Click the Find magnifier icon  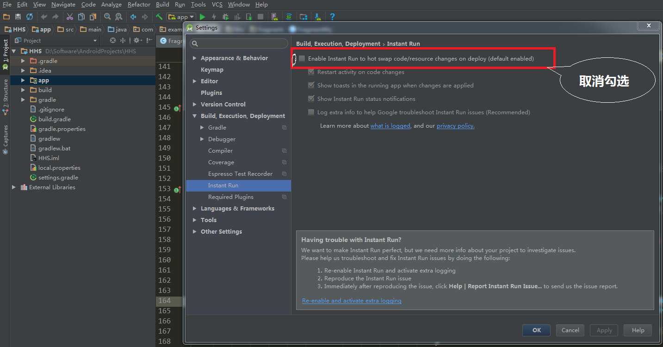coord(107,17)
